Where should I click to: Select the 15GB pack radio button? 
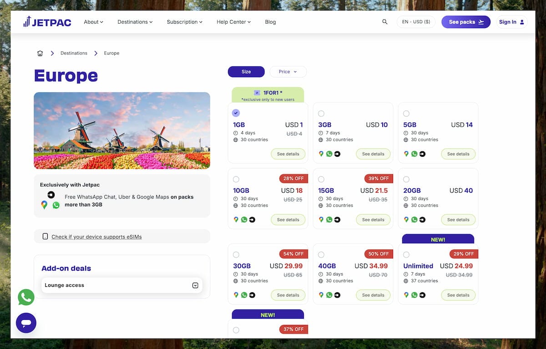coord(321,179)
